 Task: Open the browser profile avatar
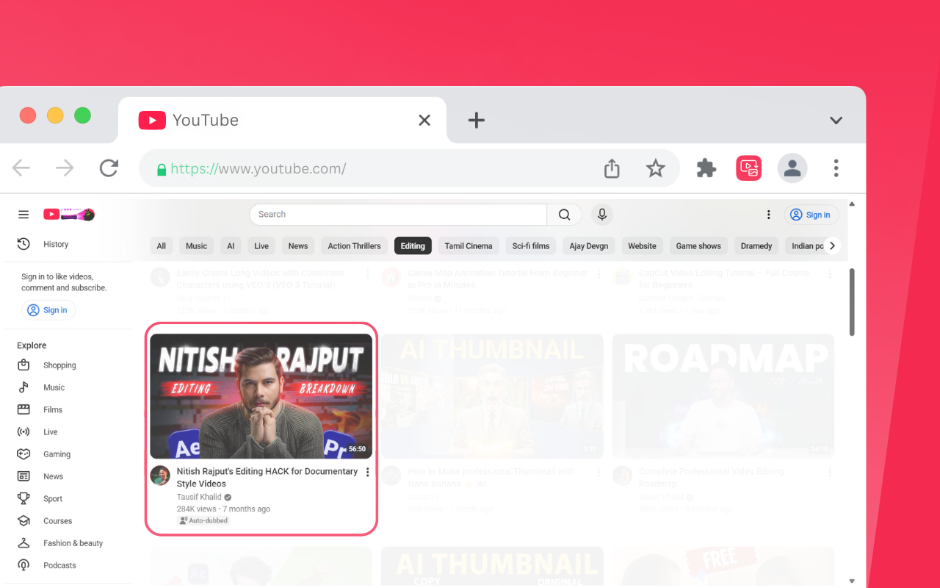click(x=792, y=168)
